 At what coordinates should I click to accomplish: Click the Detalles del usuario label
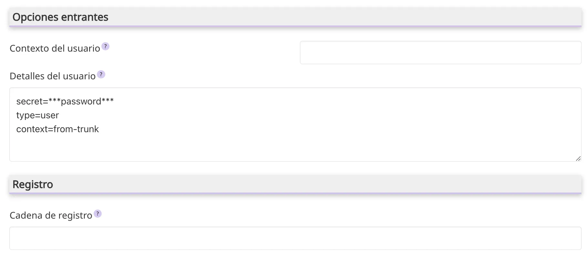click(53, 76)
